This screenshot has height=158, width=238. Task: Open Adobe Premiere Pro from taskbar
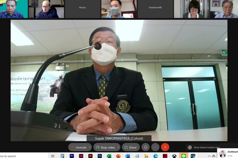click(x=72, y=156)
